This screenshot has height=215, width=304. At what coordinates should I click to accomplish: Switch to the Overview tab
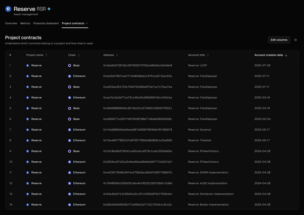point(11,23)
